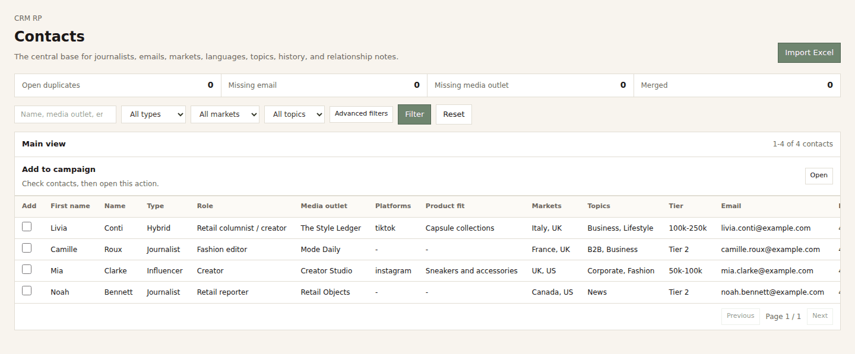Viewport: 855px width, 354px height.
Task: Click Retail Objects media outlet
Action: (325, 292)
